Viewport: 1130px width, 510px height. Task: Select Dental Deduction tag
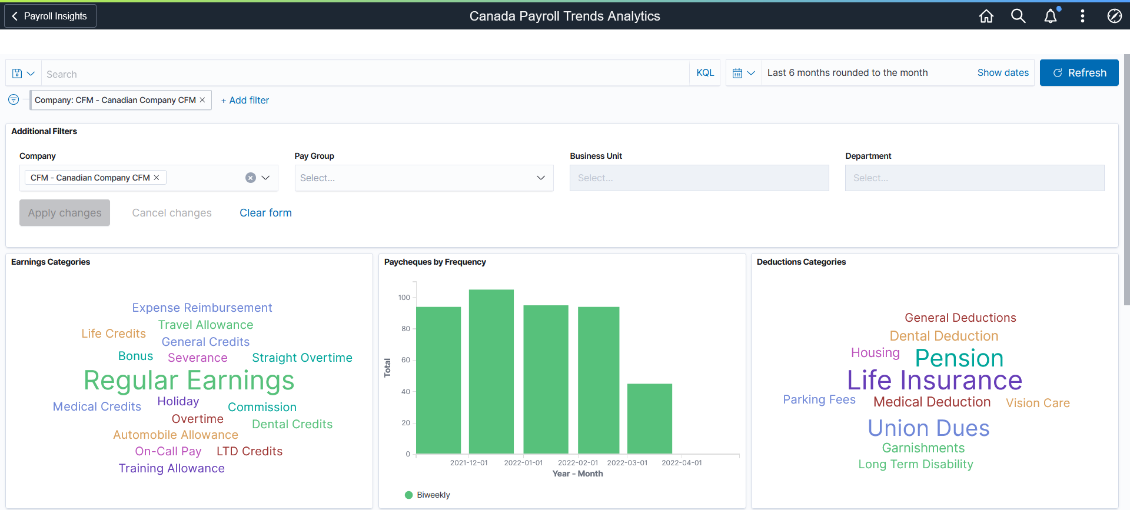(x=944, y=336)
